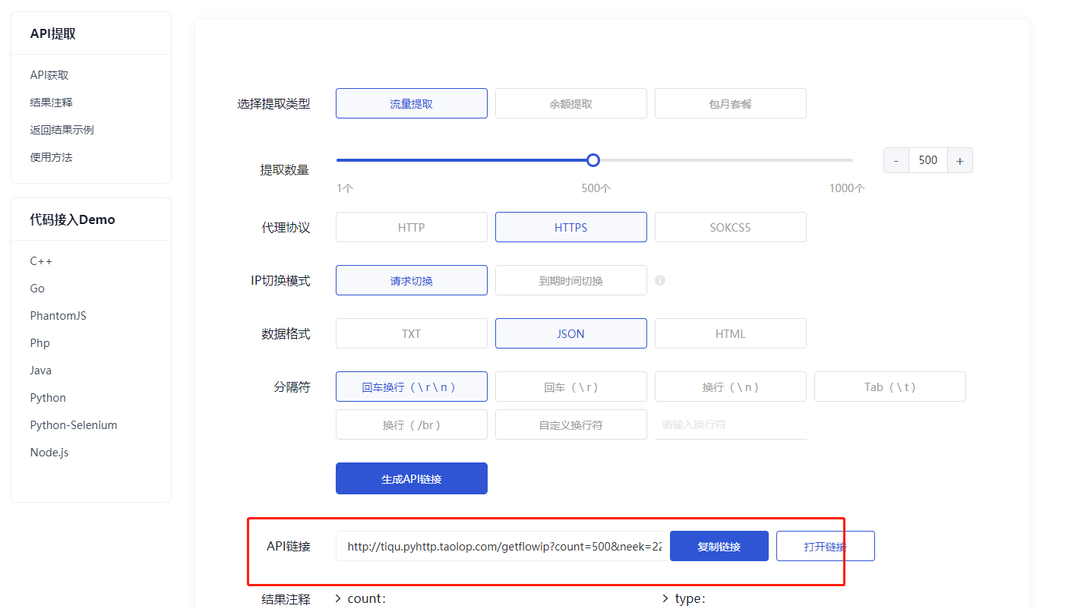Click the 1000个 end of quantity slider track
The width and height of the screenshot is (1068, 609).
coord(852,160)
